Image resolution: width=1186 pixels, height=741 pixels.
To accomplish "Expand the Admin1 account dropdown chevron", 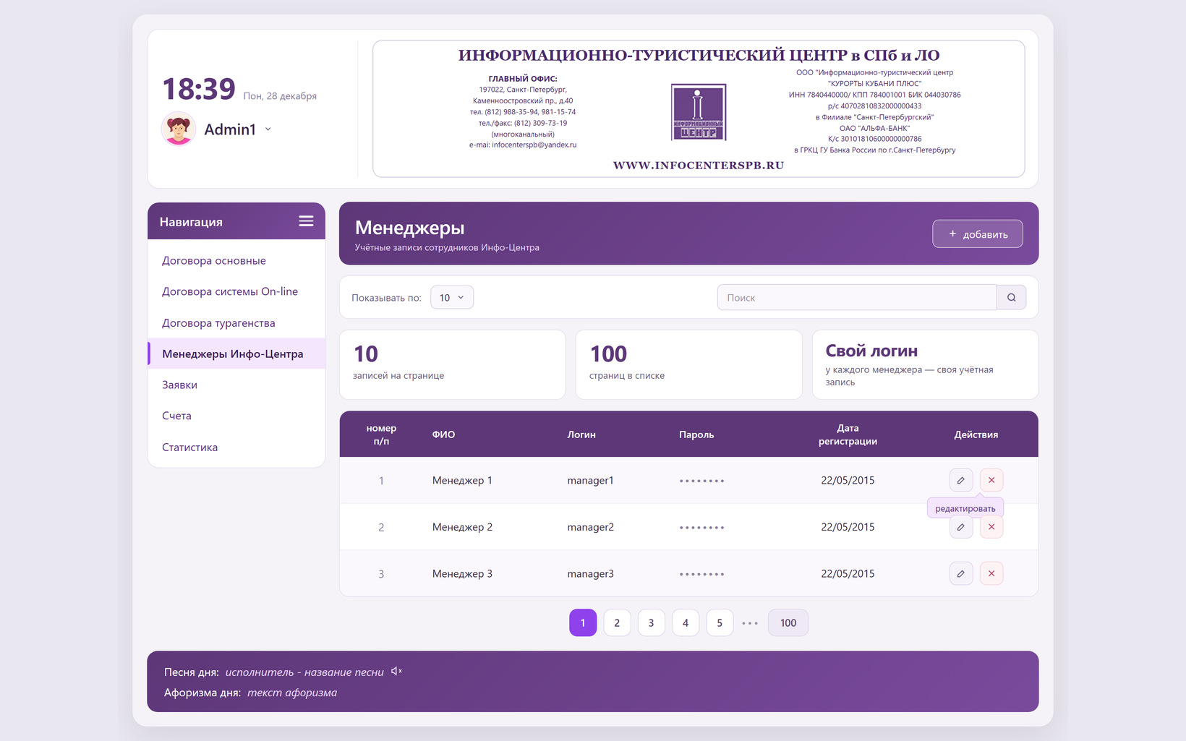I will click(268, 129).
